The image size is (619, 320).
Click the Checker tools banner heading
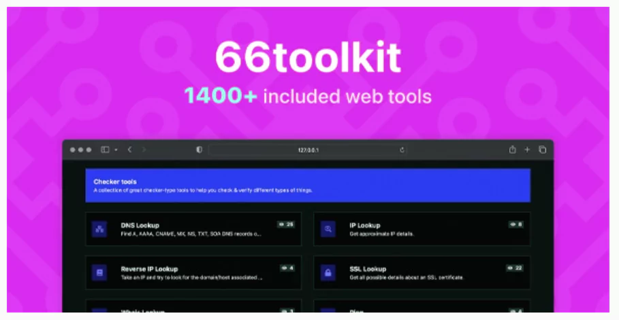[x=115, y=181]
